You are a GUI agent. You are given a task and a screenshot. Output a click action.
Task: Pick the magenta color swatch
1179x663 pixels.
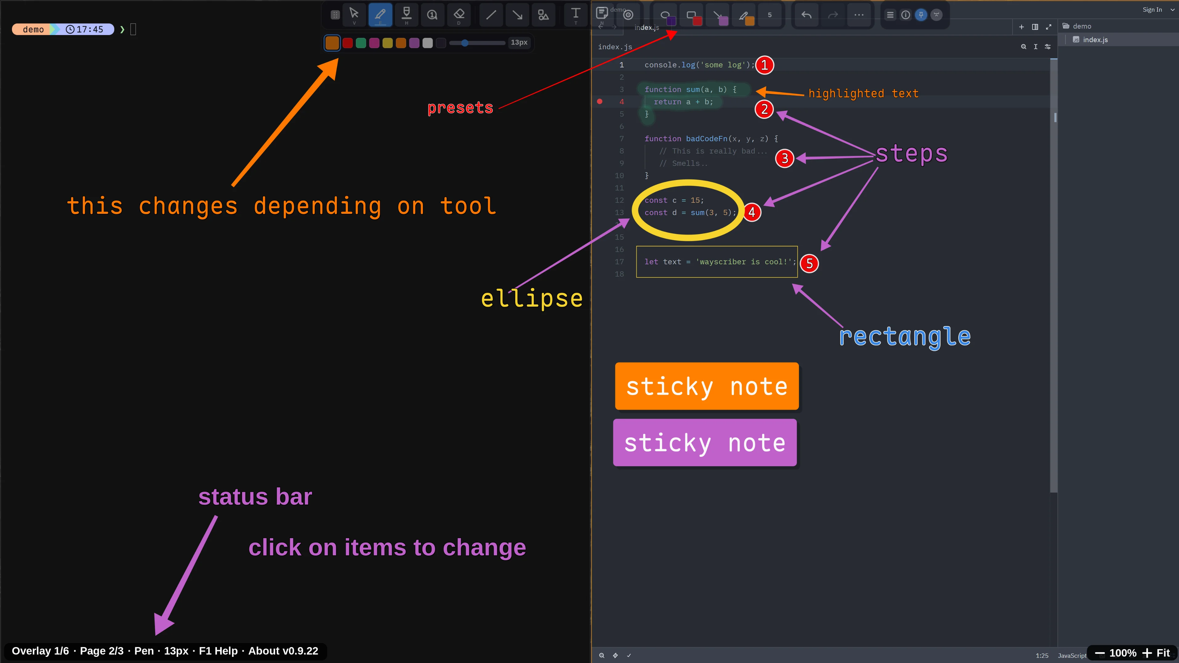(375, 43)
